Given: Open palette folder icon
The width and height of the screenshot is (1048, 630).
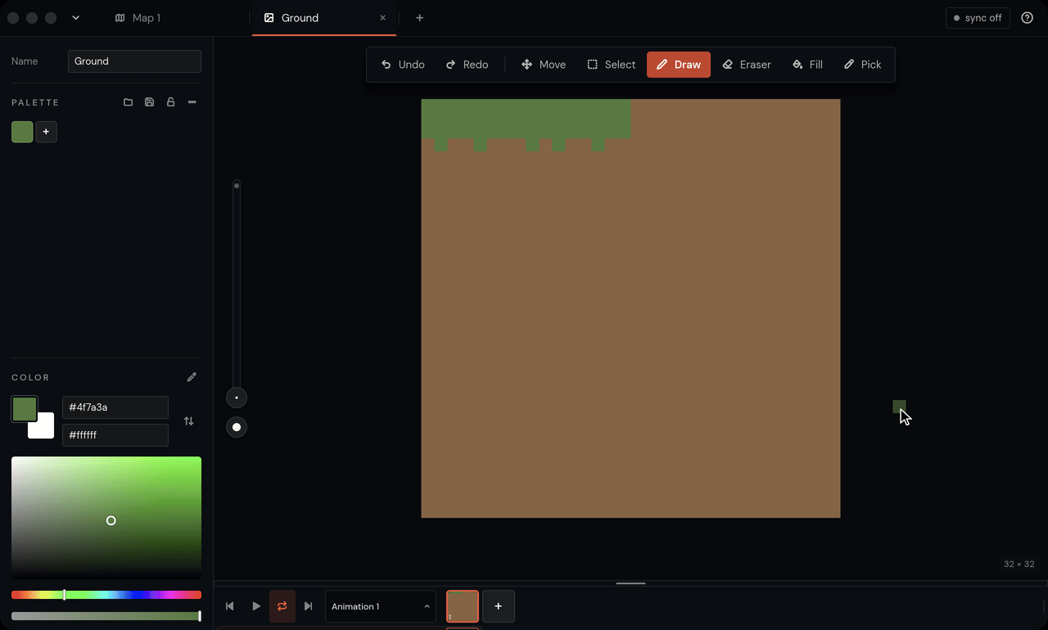Looking at the screenshot, I should pyautogui.click(x=128, y=102).
